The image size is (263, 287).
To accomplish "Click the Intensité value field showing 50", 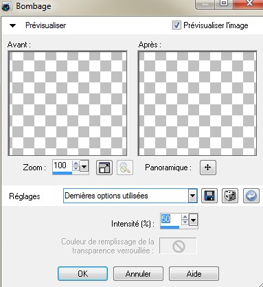I will coord(170,219).
